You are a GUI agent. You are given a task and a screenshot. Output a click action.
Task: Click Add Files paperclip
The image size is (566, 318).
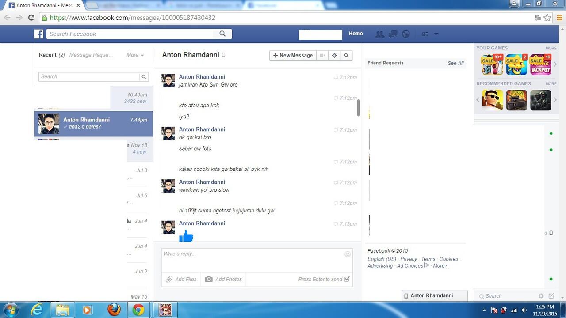click(x=181, y=279)
